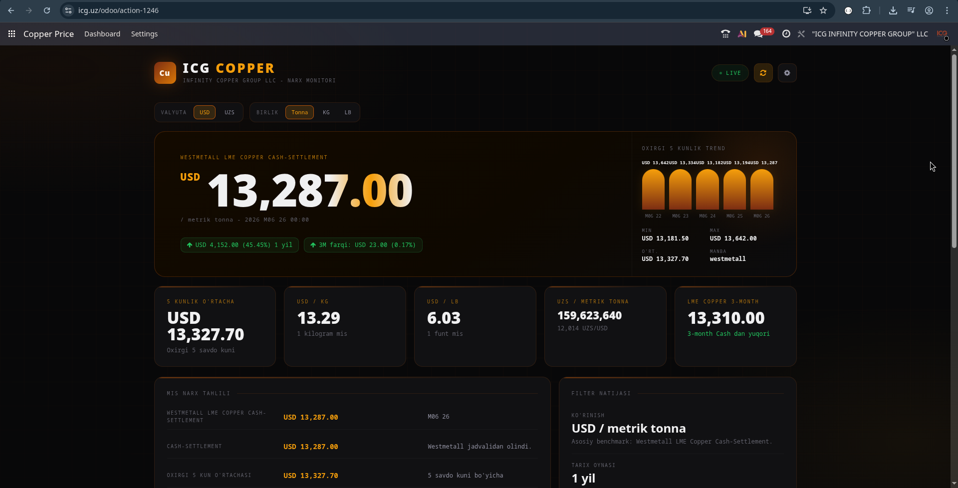Open messages with 164 badge
Image resolution: width=958 pixels, height=488 pixels.
(763, 33)
